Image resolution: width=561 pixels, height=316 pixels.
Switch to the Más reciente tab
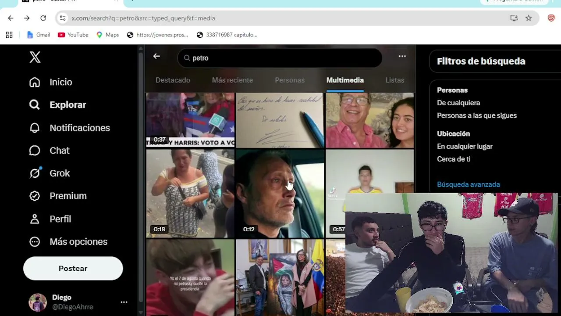[232, 80]
